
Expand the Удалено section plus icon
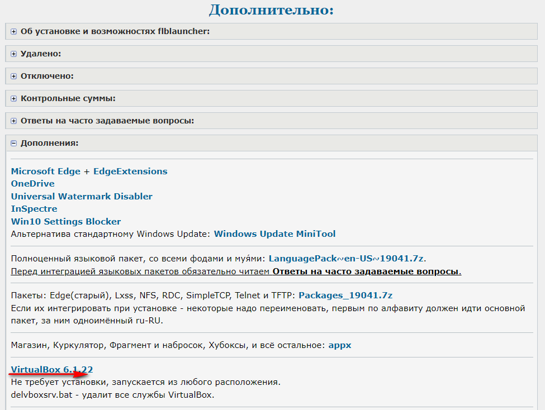[x=14, y=54]
